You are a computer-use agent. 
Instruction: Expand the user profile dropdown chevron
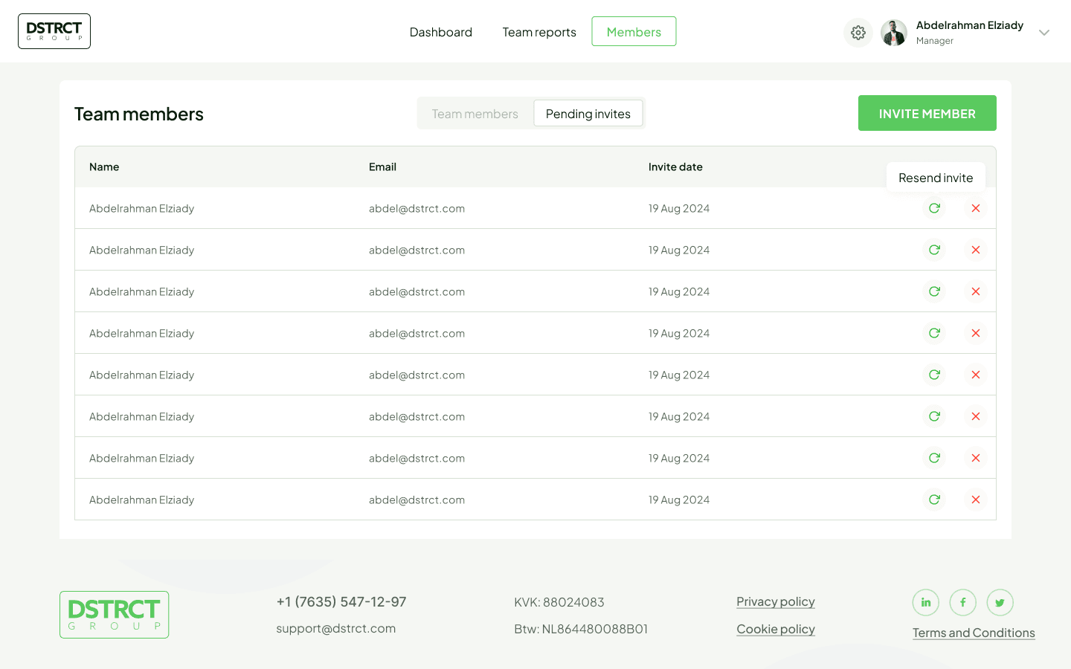click(1043, 33)
